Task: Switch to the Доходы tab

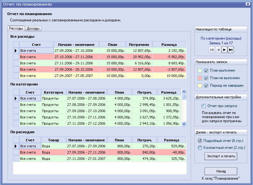Action: 33,29
